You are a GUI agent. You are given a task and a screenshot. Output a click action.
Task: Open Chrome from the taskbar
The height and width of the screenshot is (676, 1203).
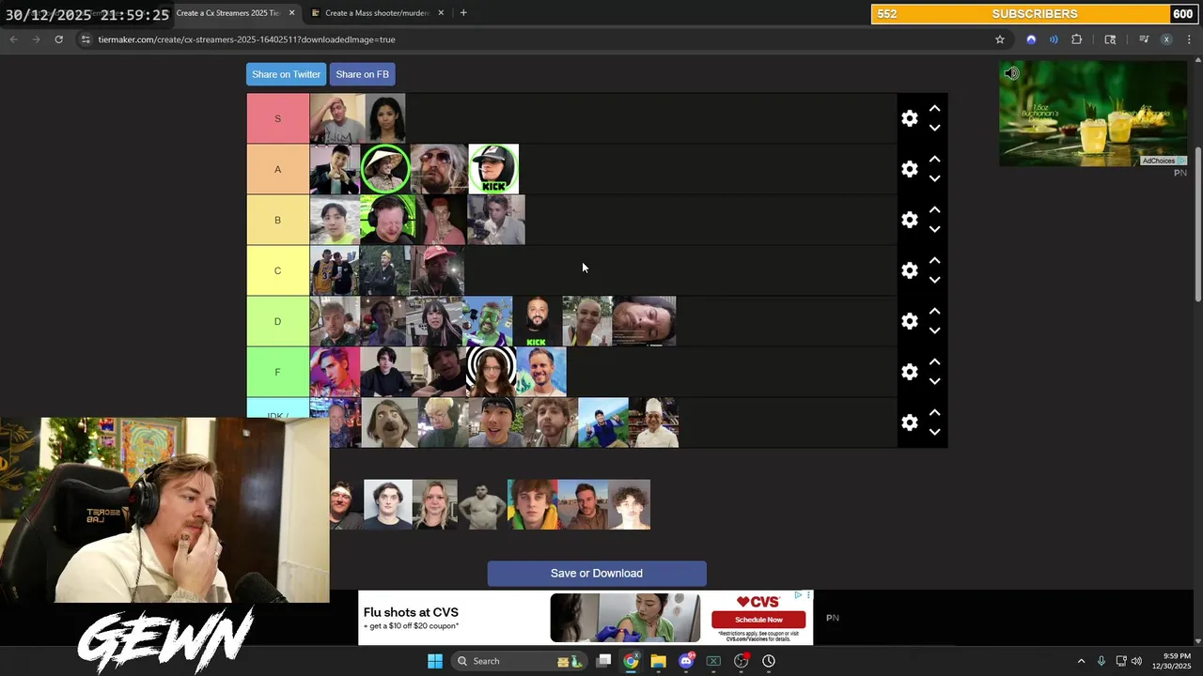(631, 661)
